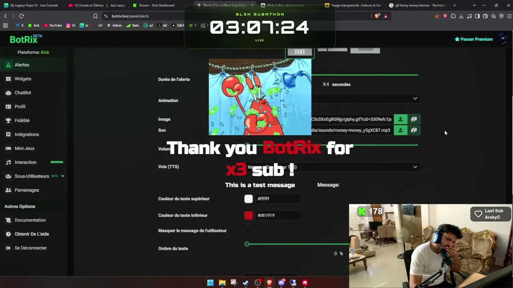Open the YouTube bookmark
The width and height of the screenshot is (513, 288).
pyautogui.click(x=53, y=25)
